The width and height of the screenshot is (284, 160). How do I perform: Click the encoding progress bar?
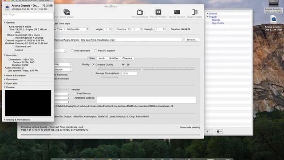click(x=110, y=135)
